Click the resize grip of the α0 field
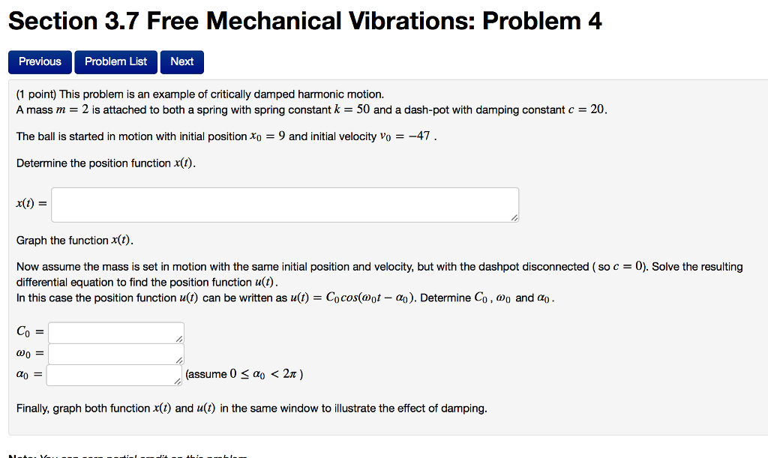The image size is (768, 458). (x=176, y=380)
